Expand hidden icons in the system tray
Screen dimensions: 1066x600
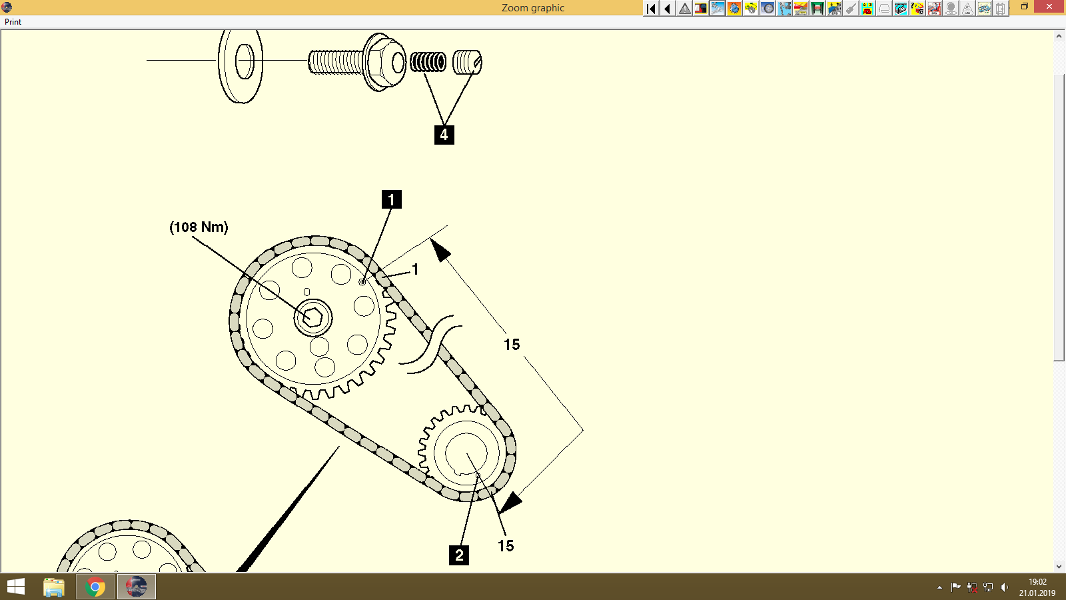(x=939, y=587)
